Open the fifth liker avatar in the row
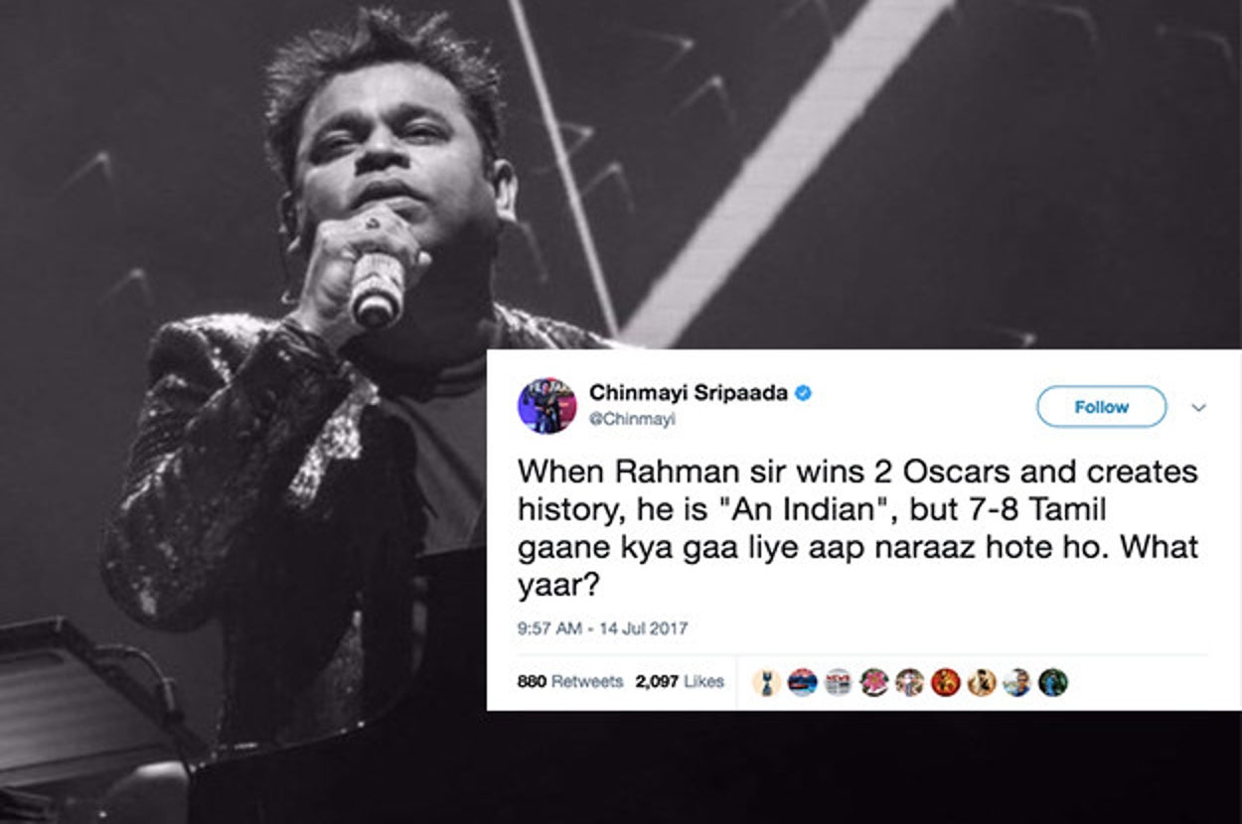This screenshot has height=824, width=1242. [909, 682]
